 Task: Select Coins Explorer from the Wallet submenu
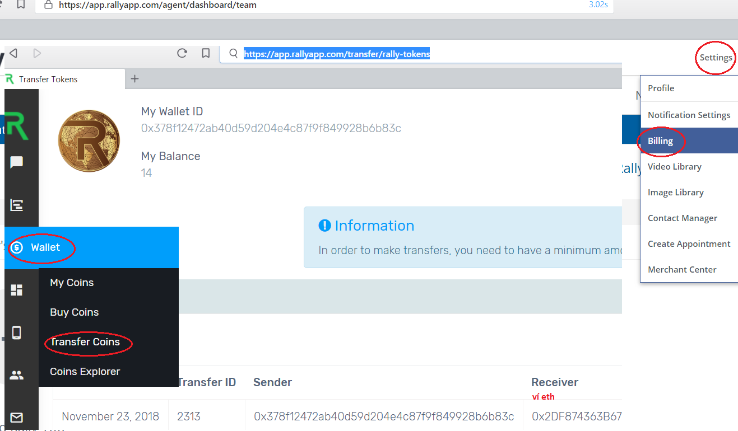[85, 372]
